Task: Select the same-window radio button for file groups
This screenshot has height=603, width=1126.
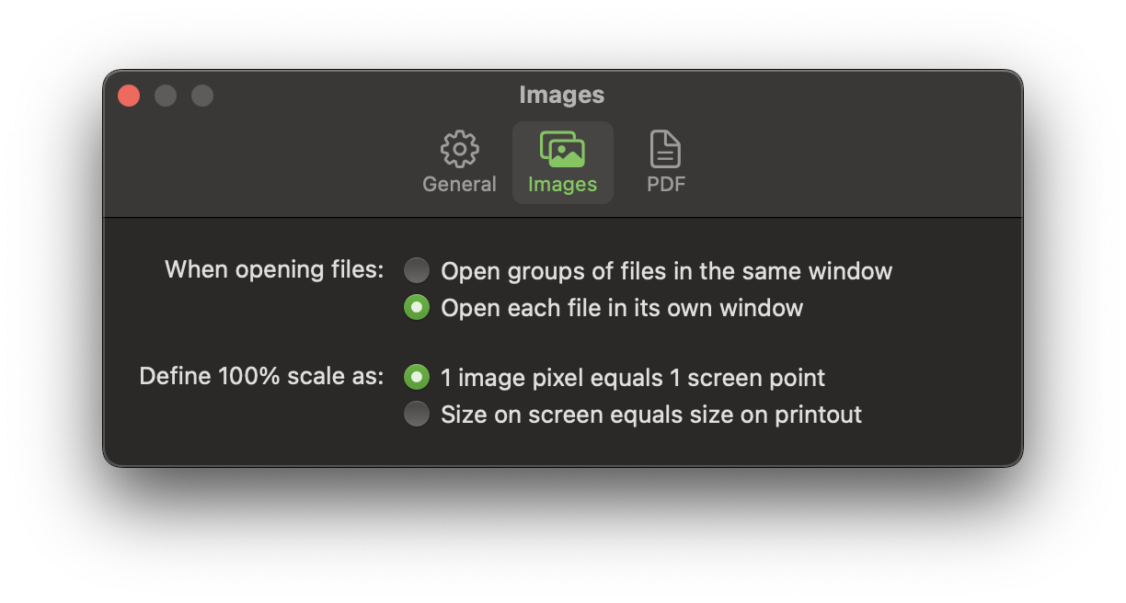Action: click(417, 271)
